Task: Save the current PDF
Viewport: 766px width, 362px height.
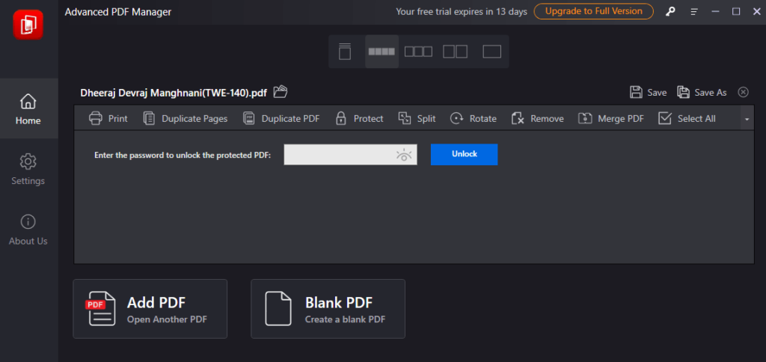Action: point(648,92)
